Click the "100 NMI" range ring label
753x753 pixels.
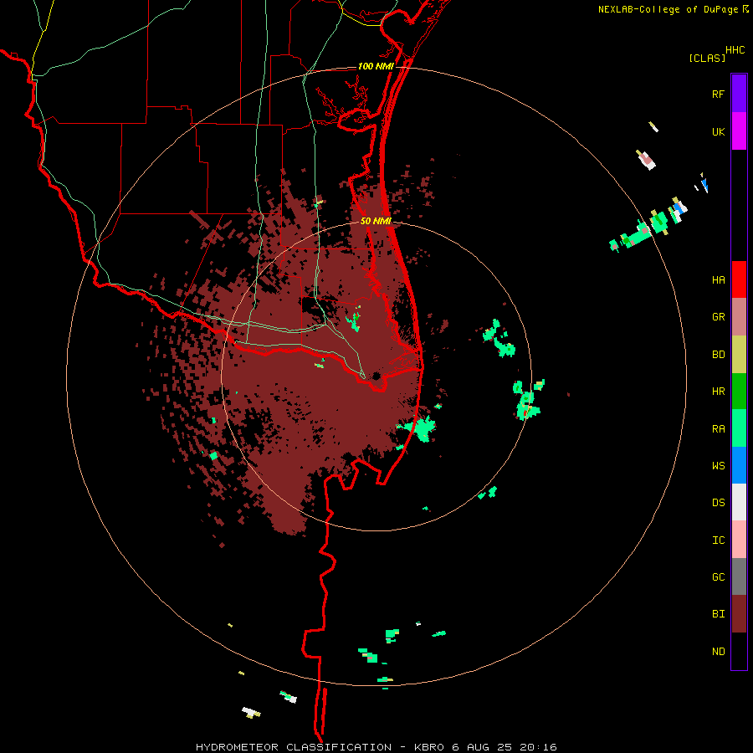376,66
